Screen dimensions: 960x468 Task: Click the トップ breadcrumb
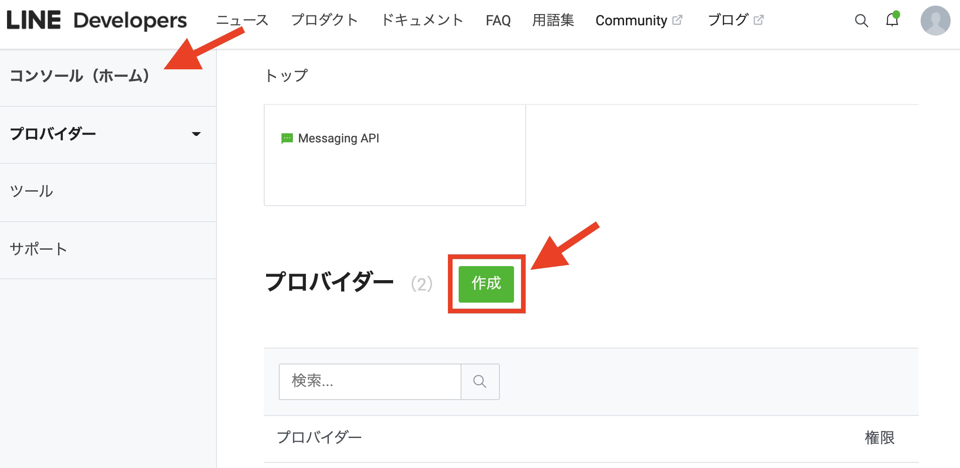coord(286,75)
